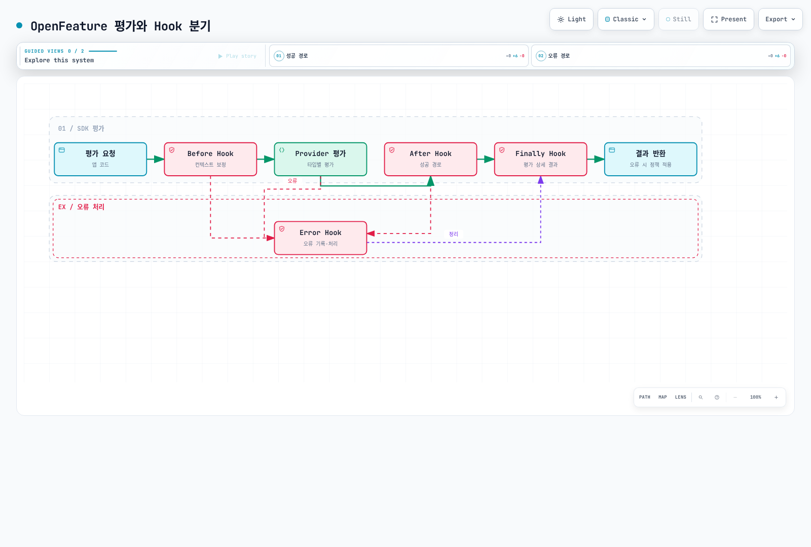Image resolution: width=811 pixels, height=547 pixels.
Task: Click the EX / 오류 처리 group label
Action: 81,207
